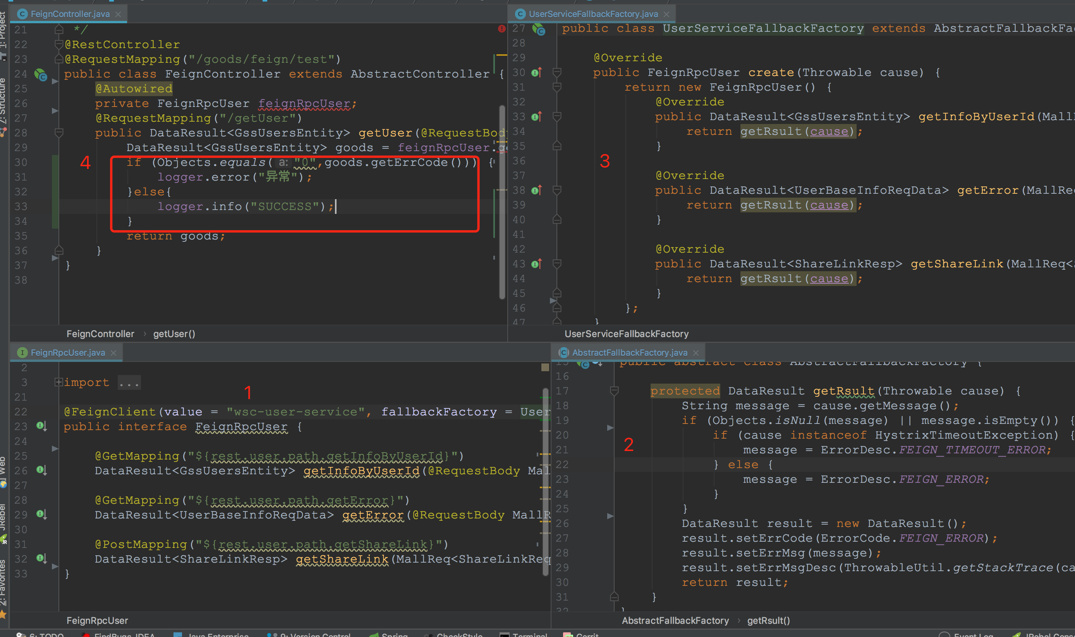Click implements gutter icon on create method line 30
The height and width of the screenshot is (637, 1075).
(537, 72)
